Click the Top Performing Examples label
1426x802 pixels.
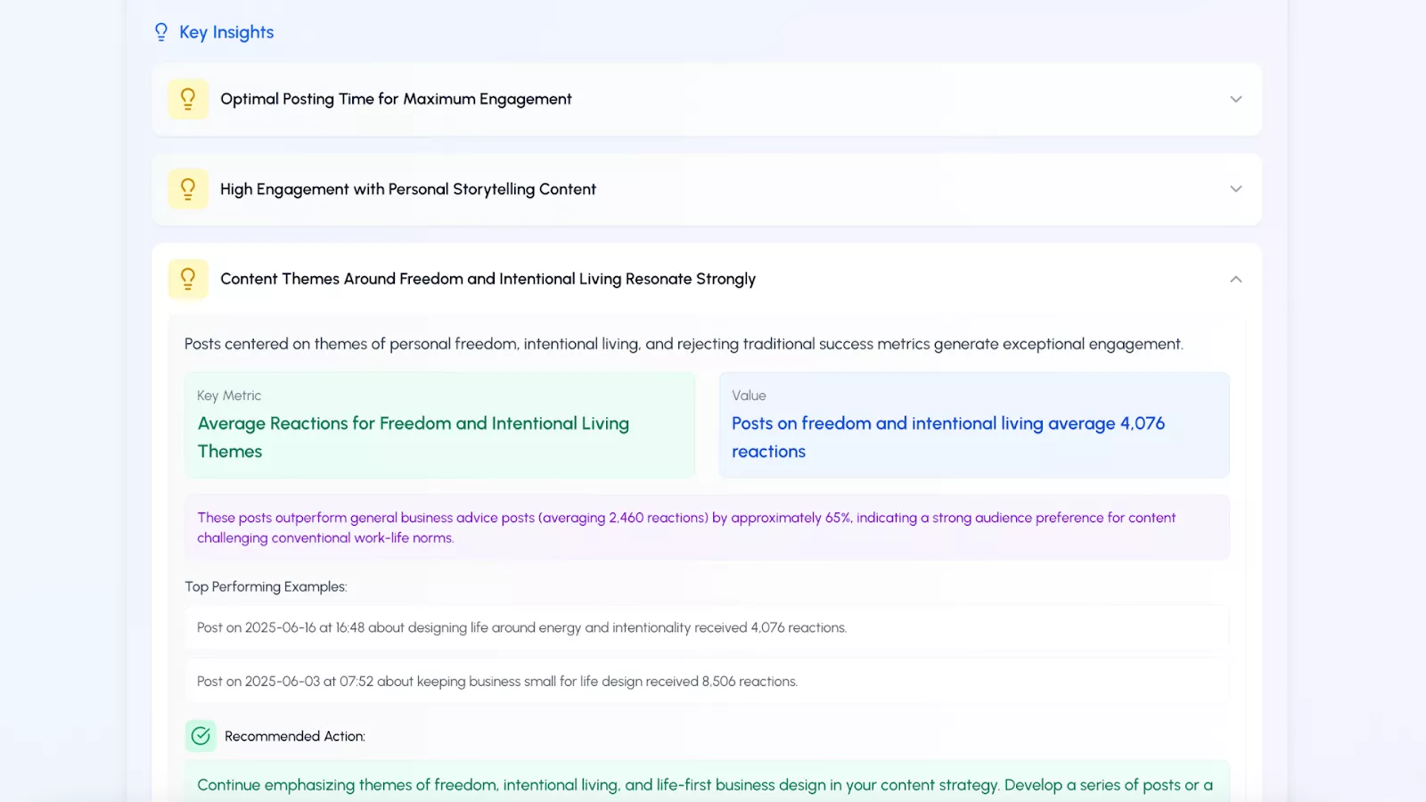[x=266, y=586]
